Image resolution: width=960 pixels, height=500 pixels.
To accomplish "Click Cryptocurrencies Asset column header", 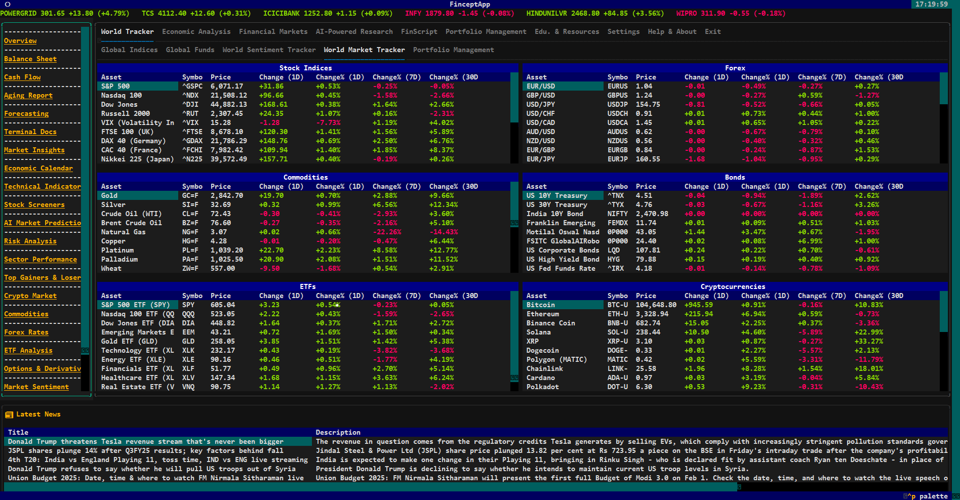I will 537,296.
